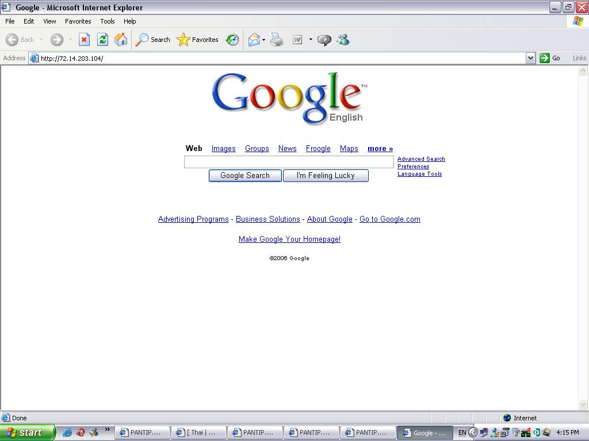Open the History icon with green clock
The height and width of the screenshot is (441, 589).
click(232, 40)
